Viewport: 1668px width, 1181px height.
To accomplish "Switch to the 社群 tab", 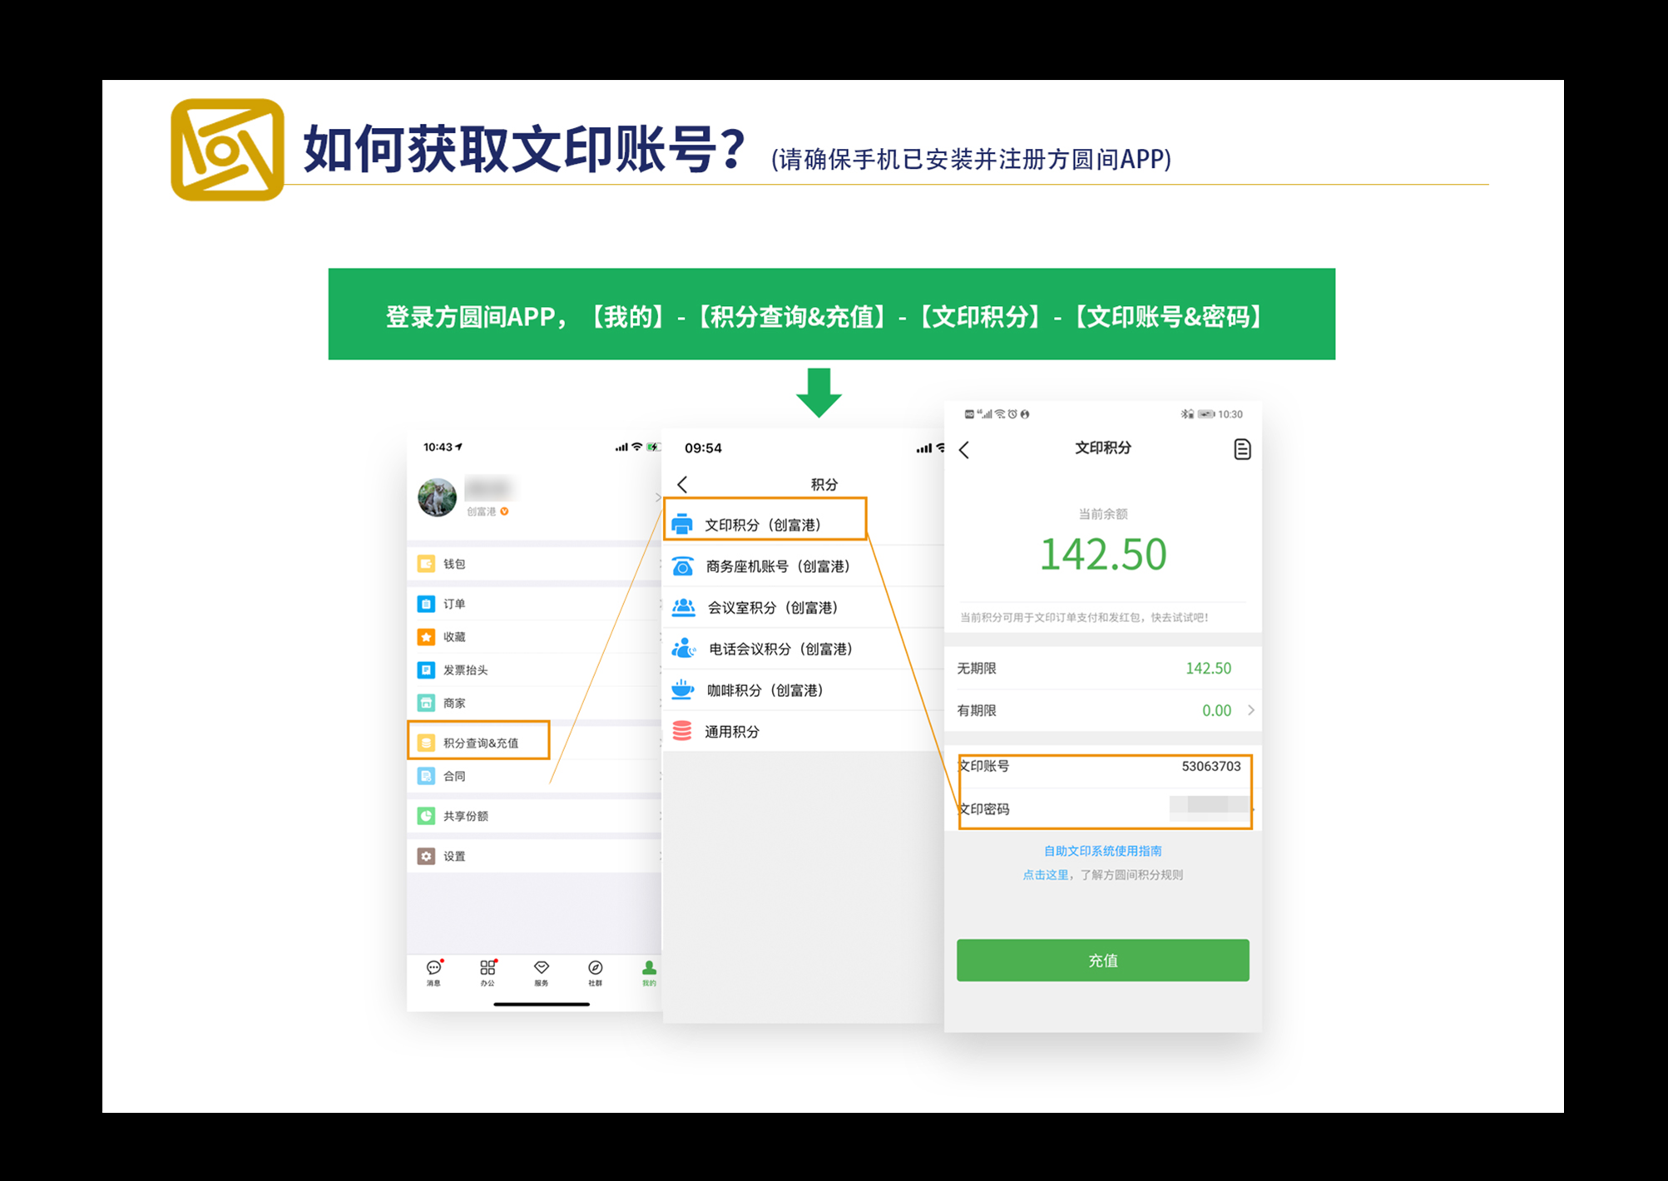I will tap(596, 972).
